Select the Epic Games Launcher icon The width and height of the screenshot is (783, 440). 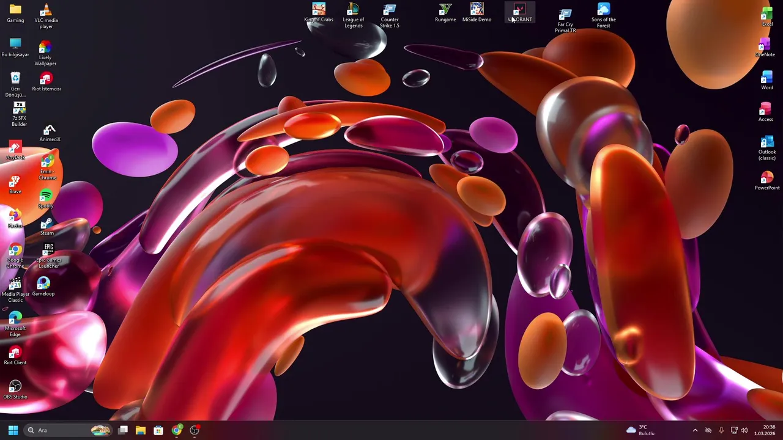pos(49,256)
